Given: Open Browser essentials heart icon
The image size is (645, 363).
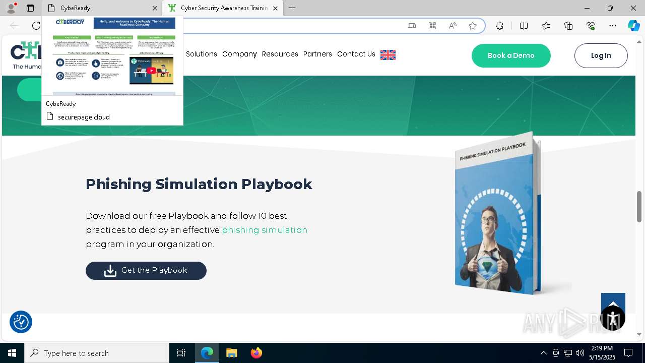Looking at the screenshot, I should coord(591,26).
